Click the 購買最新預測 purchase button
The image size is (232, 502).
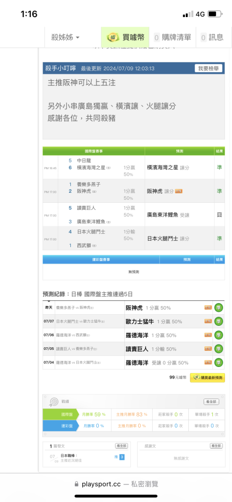(207, 378)
